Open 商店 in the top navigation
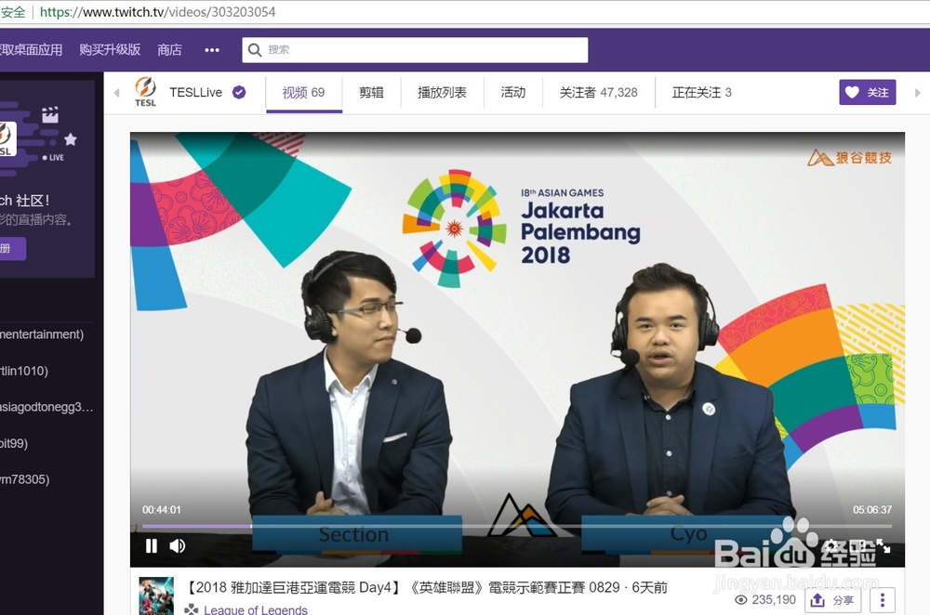 coord(169,50)
